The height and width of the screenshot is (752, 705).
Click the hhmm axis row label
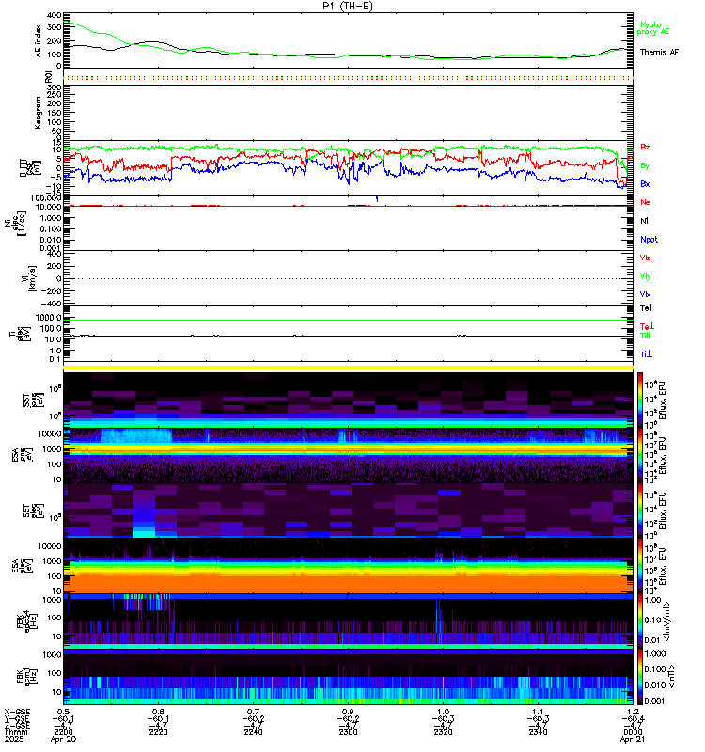(x=16, y=732)
